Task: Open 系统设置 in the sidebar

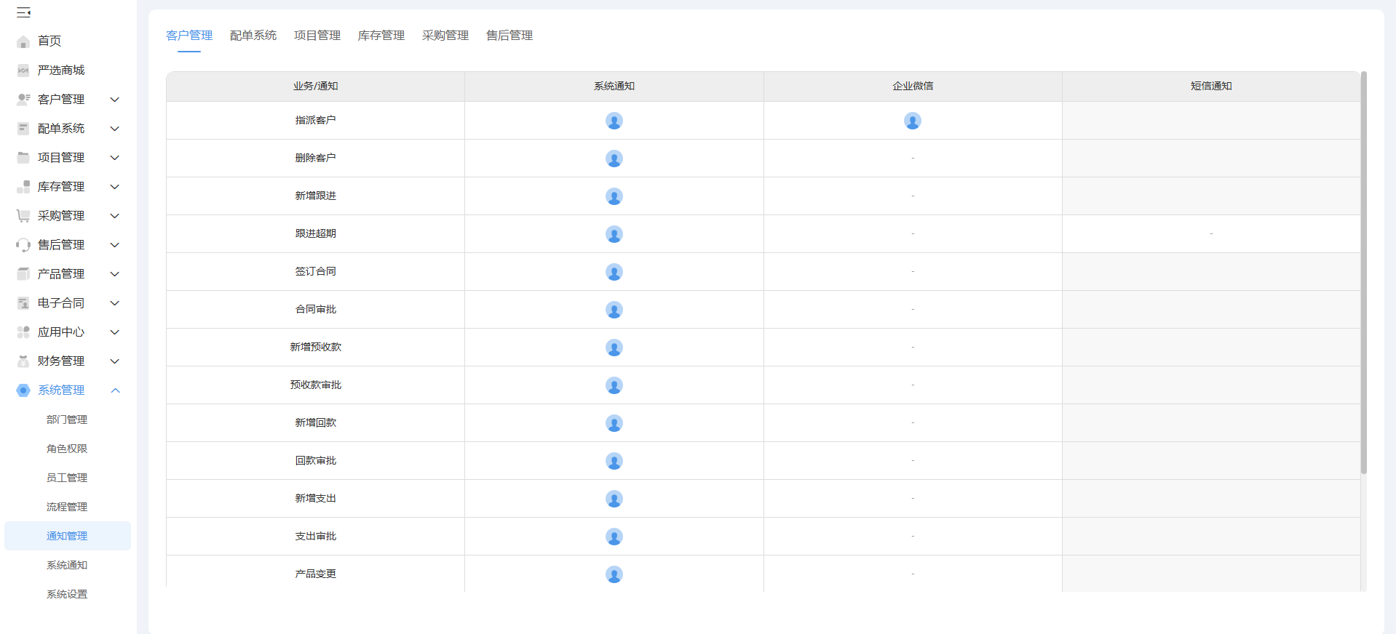Action: pyautogui.click(x=67, y=594)
